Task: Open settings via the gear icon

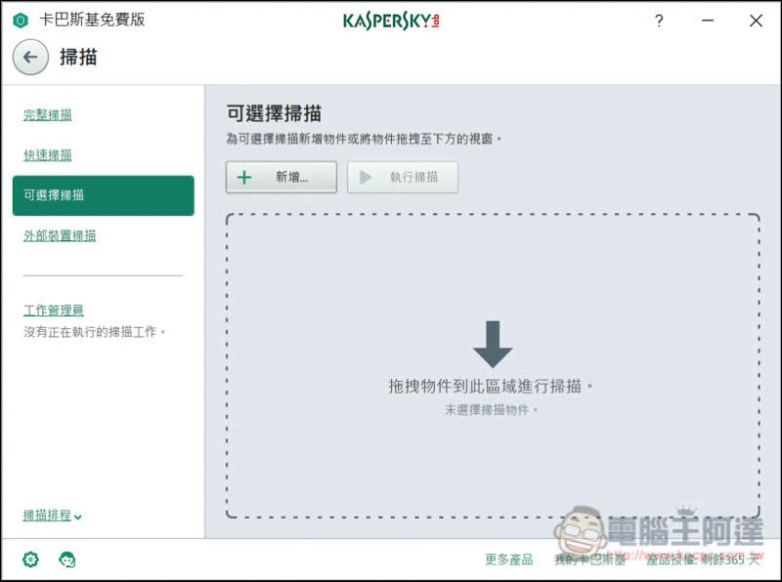Action: pos(30,560)
